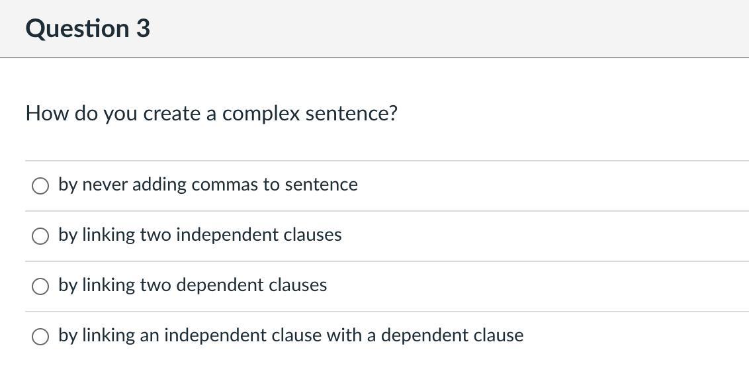Screen dimensions: 749x385
Task: Click the answer text about linking independent with dependent clause
Action: click(x=290, y=335)
